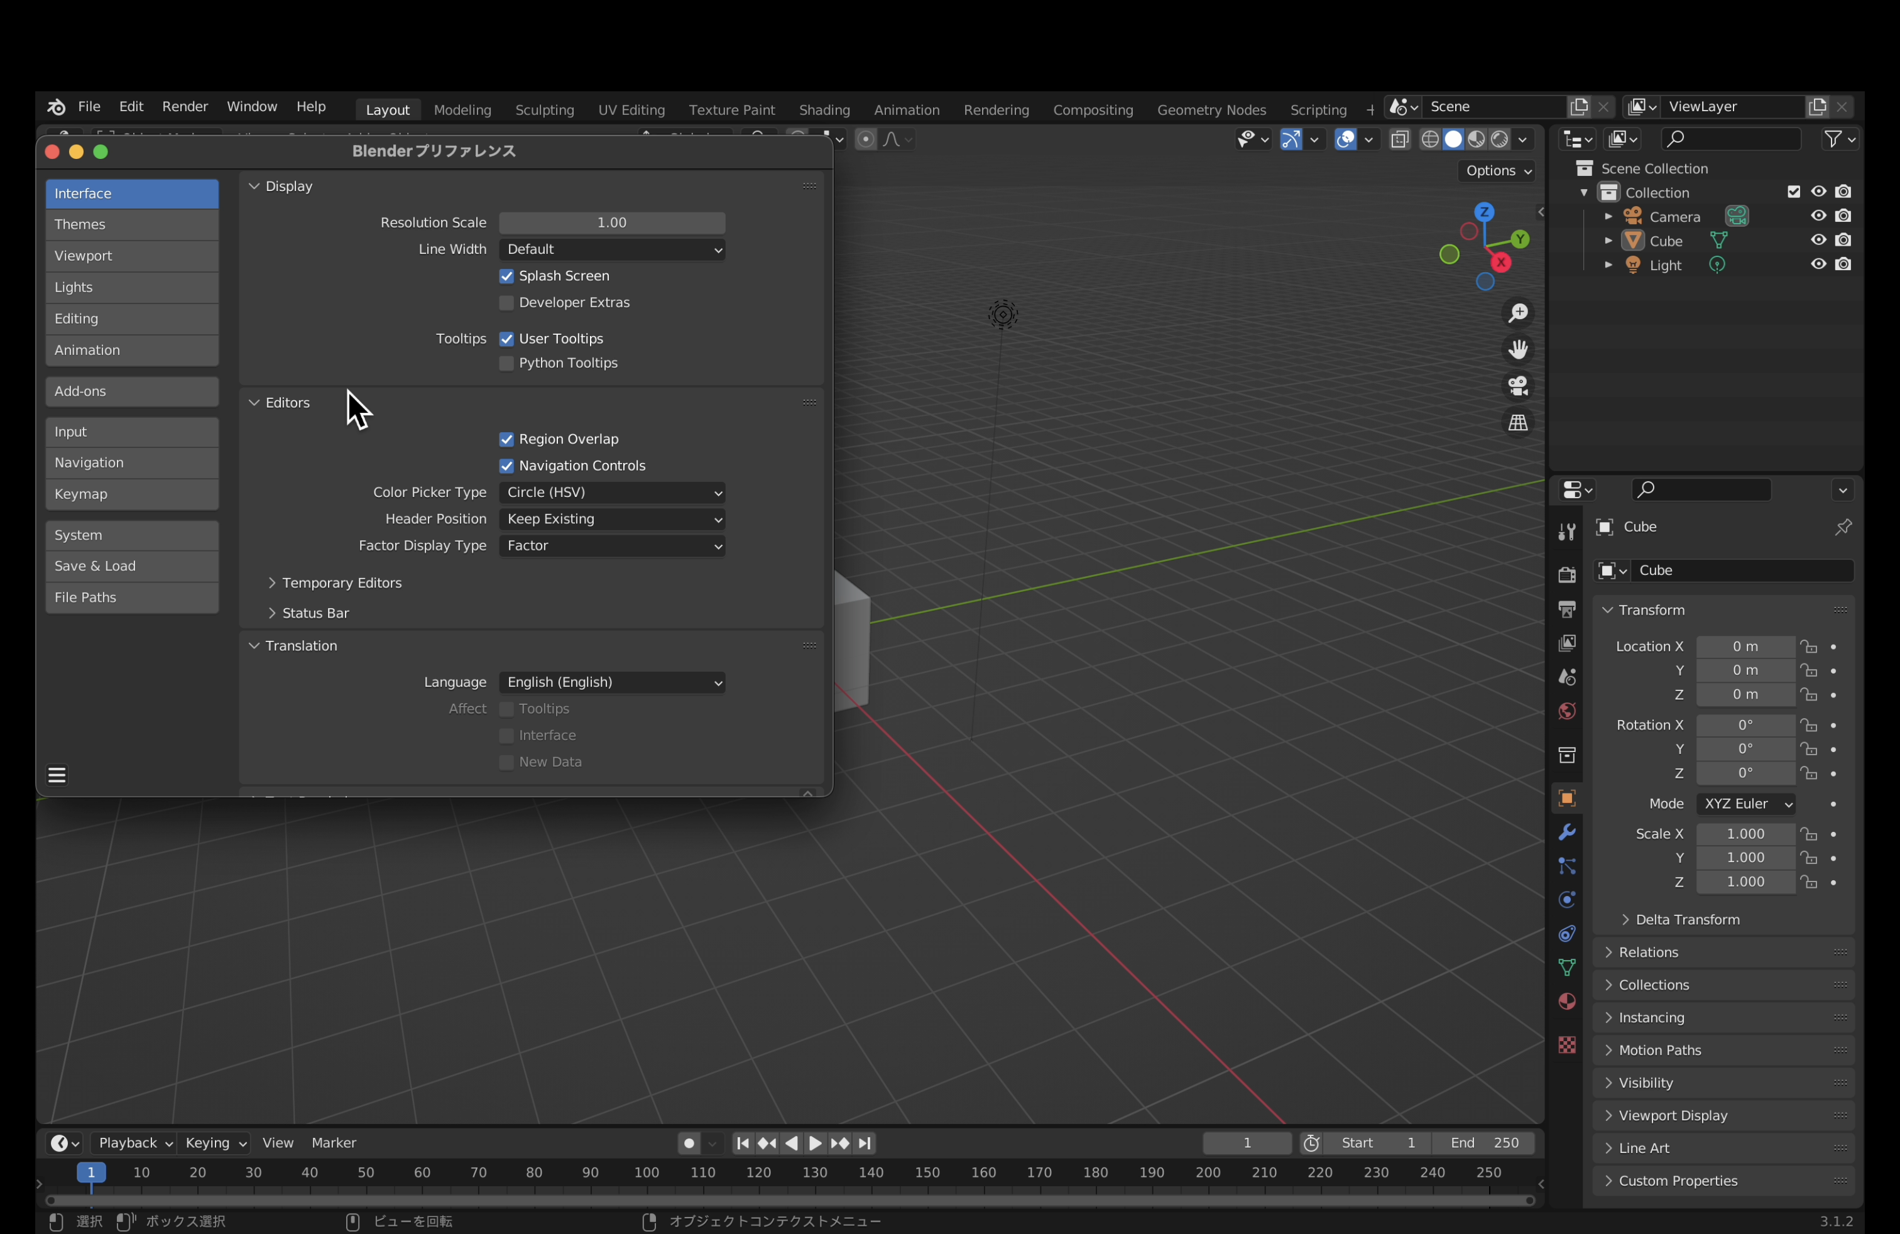
Task: Disable Light render camera toggle
Action: tap(1843, 264)
